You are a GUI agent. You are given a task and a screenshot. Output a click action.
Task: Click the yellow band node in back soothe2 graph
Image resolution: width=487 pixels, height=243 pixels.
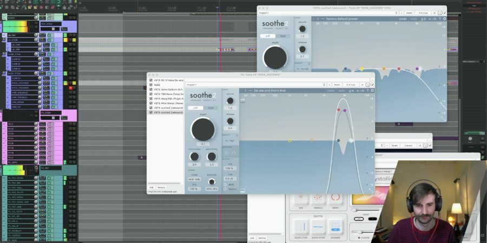coord(361,69)
